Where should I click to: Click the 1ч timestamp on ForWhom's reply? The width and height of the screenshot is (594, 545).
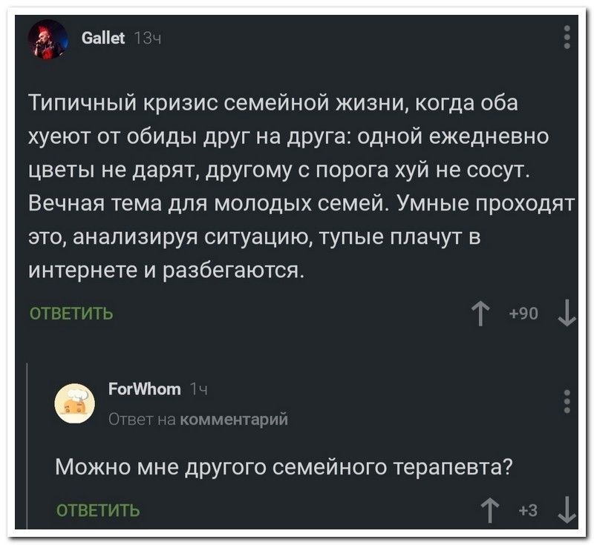point(199,389)
